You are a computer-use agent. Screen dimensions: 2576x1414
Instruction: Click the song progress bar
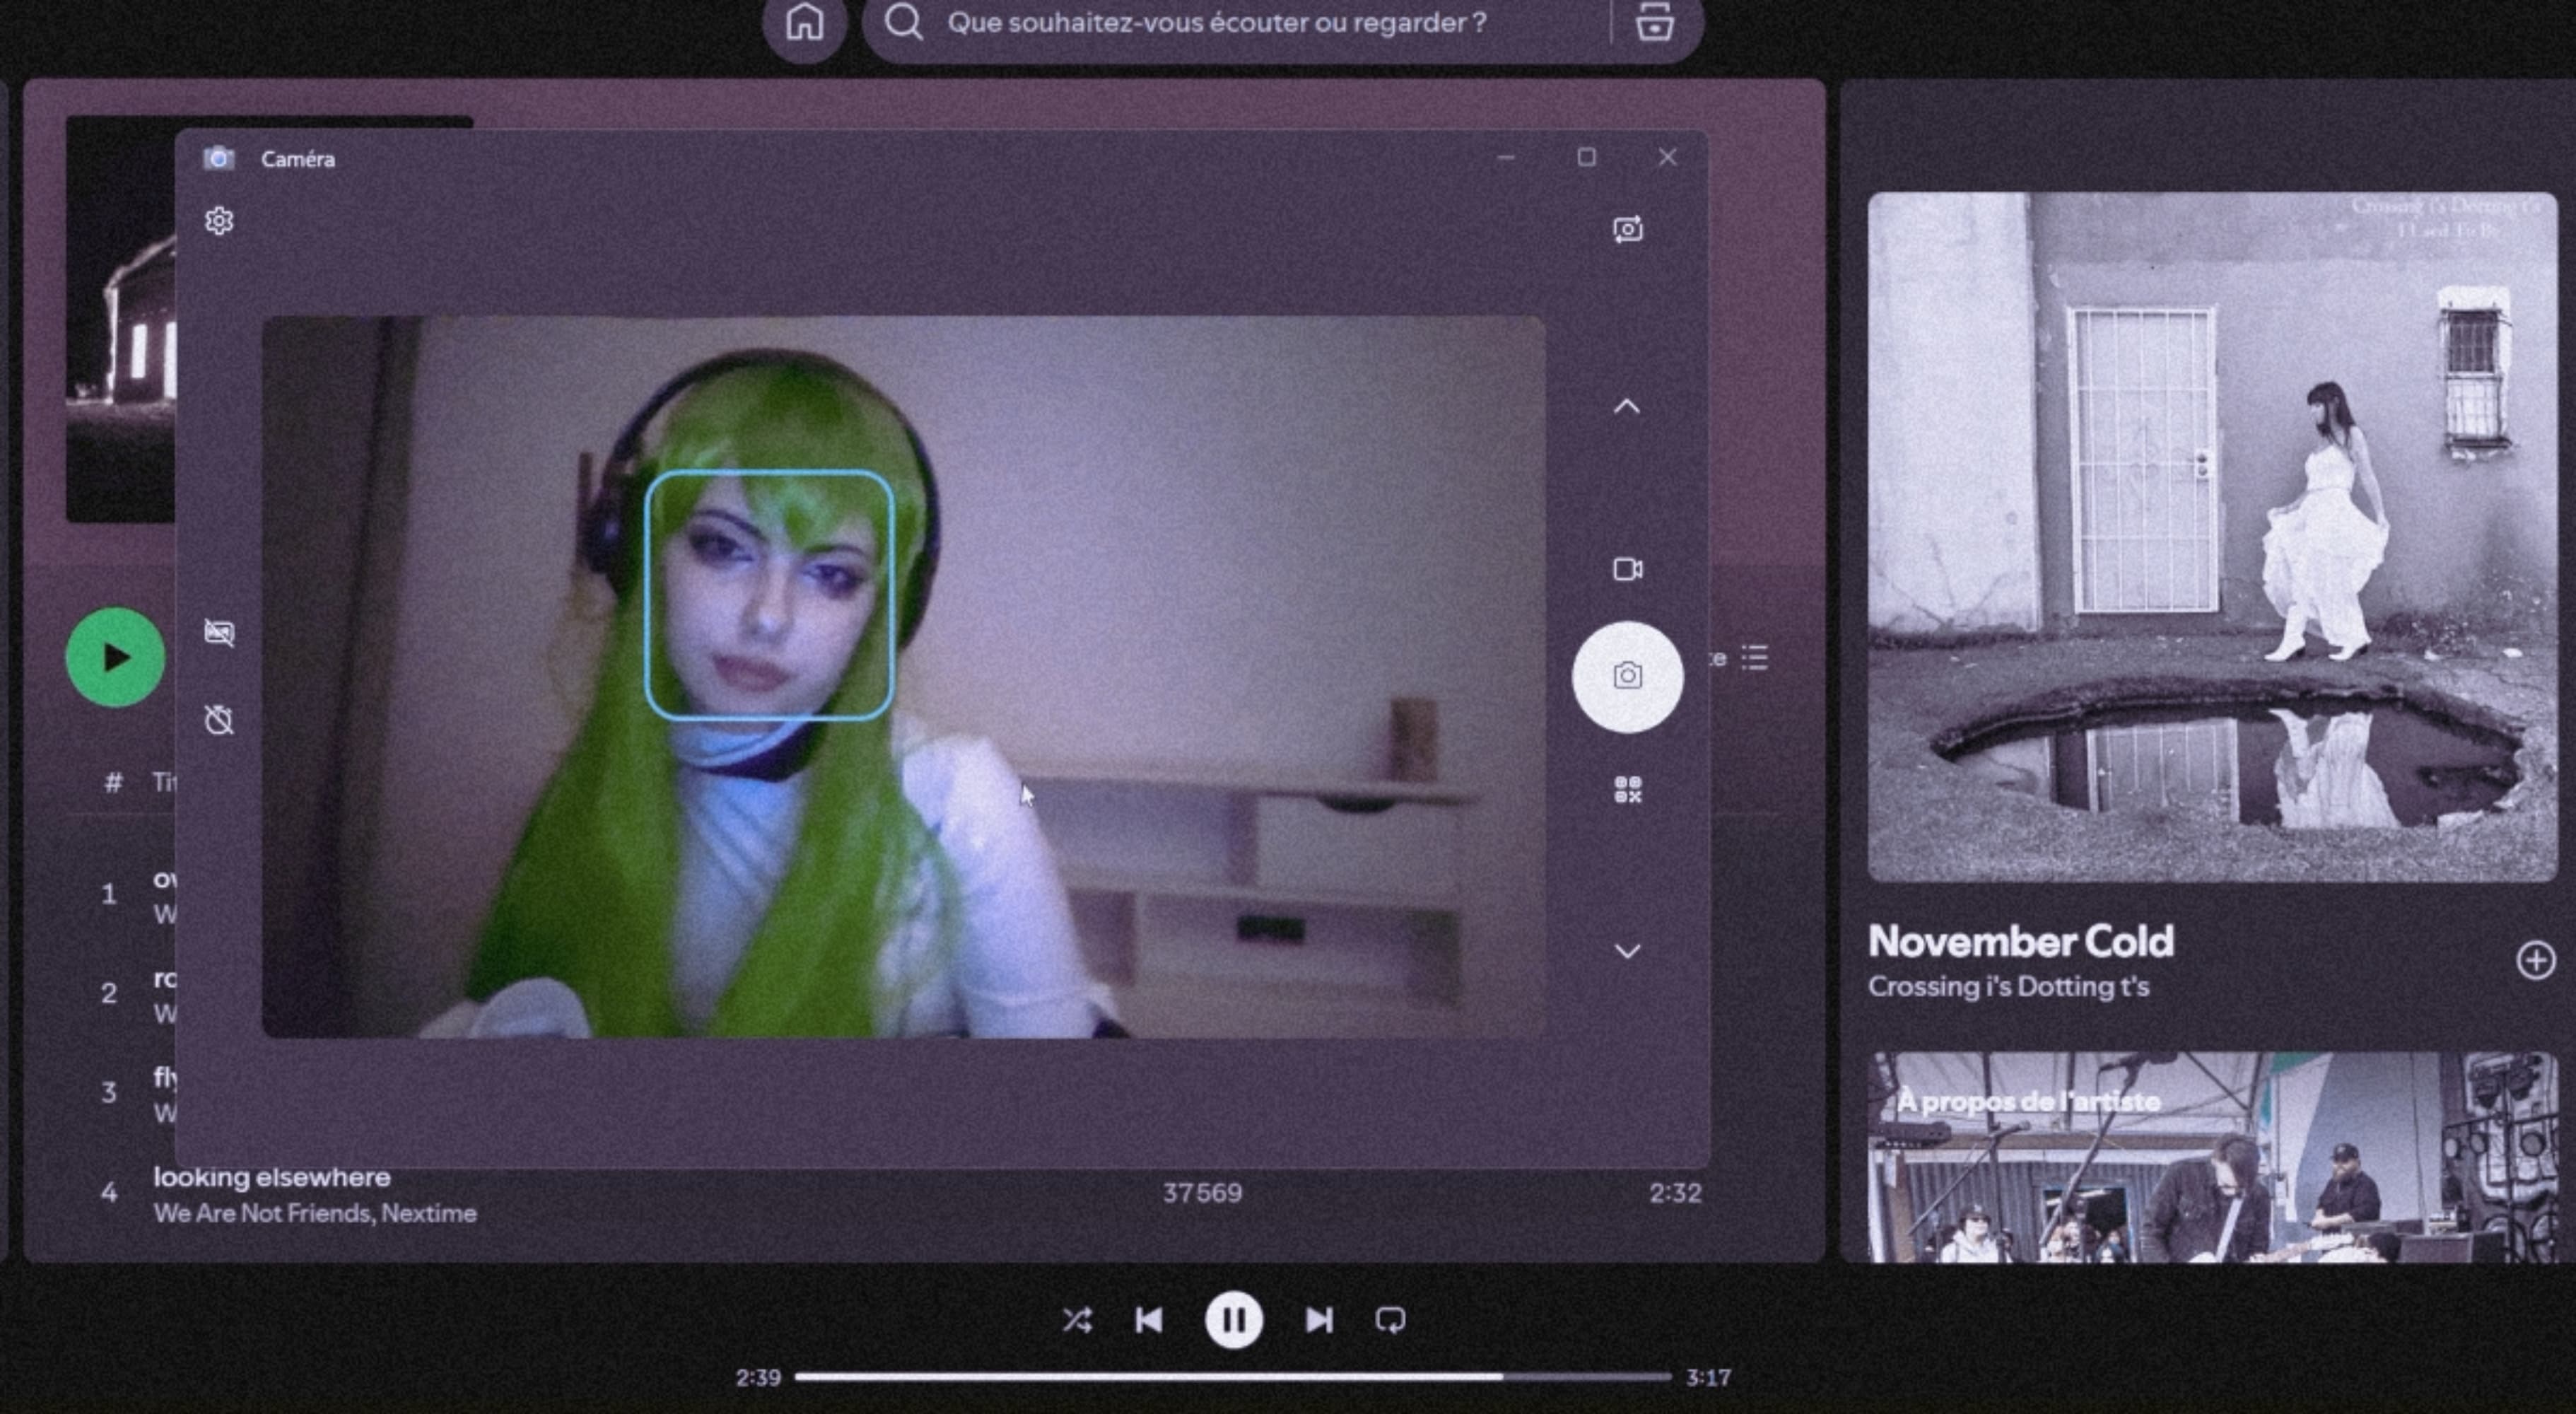pos(1232,1377)
